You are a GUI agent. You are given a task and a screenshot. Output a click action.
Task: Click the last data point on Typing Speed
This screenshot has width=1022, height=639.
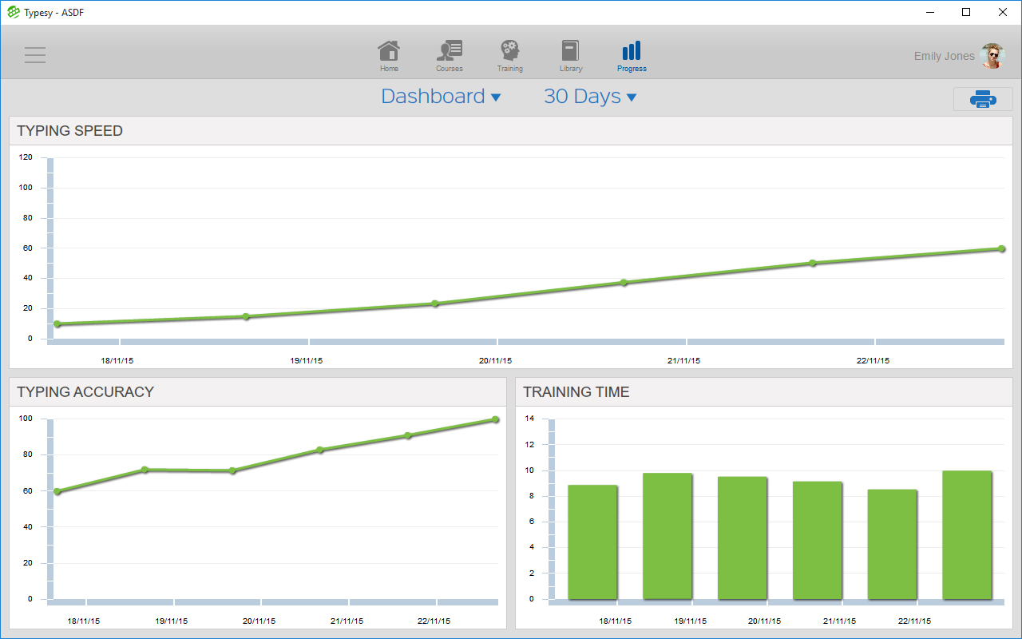1001,248
